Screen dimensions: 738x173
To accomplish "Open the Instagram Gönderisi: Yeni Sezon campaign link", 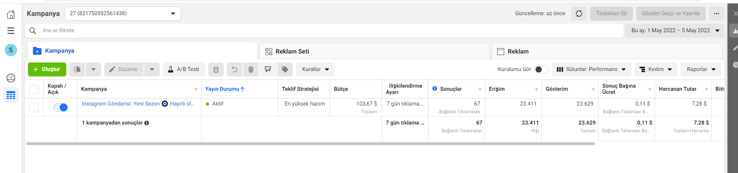I will click(121, 104).
